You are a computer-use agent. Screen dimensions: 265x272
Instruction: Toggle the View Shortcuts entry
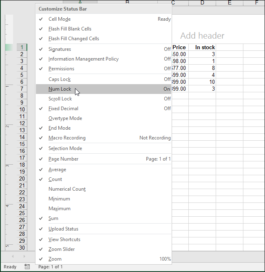click(64, 239)
